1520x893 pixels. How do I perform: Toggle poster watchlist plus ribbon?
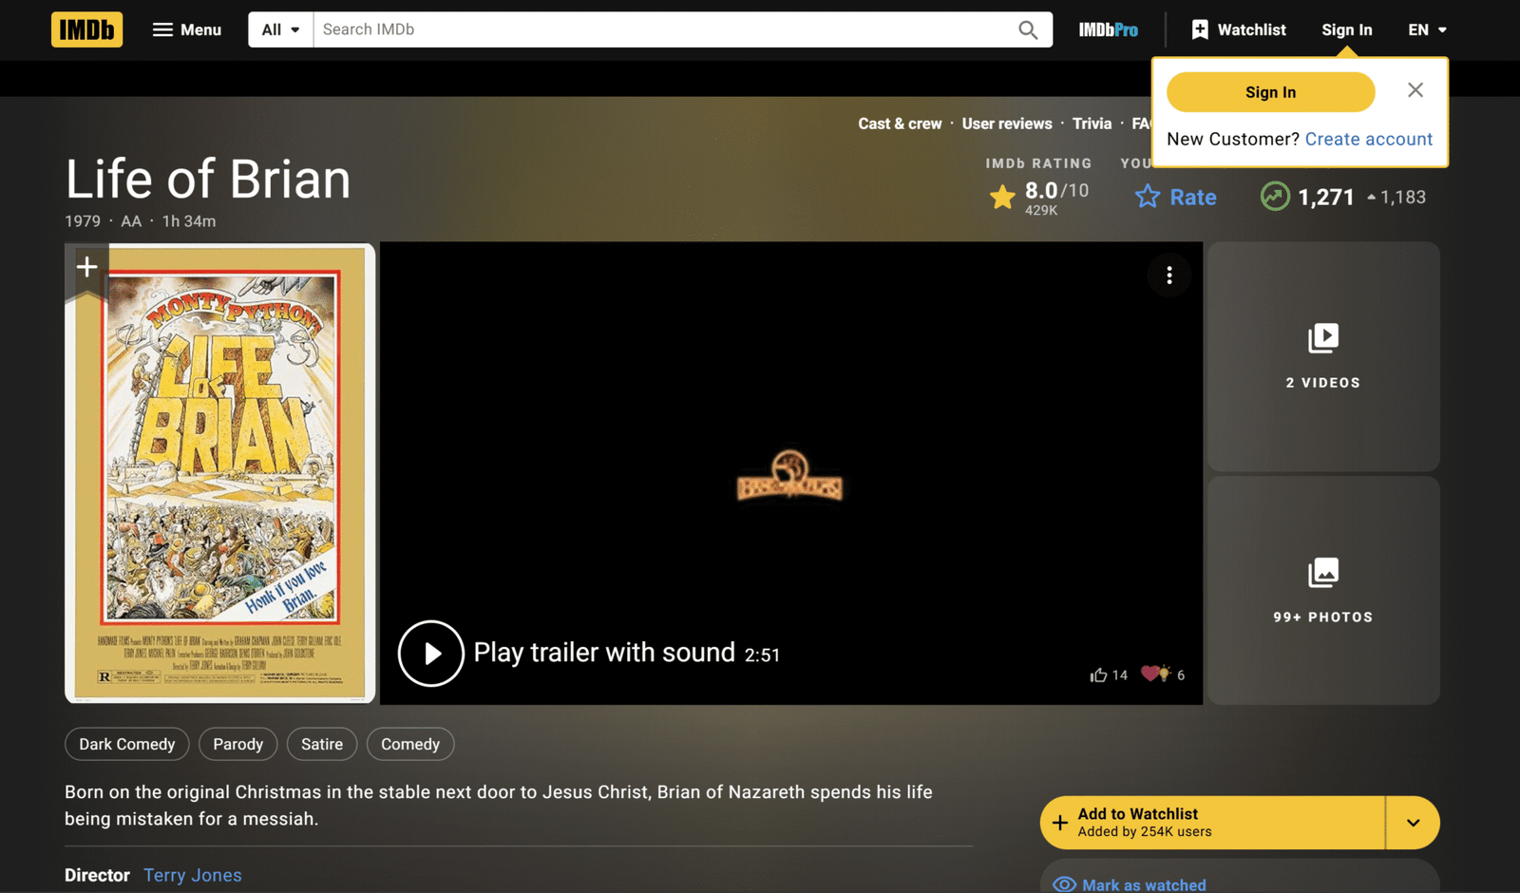86,267
